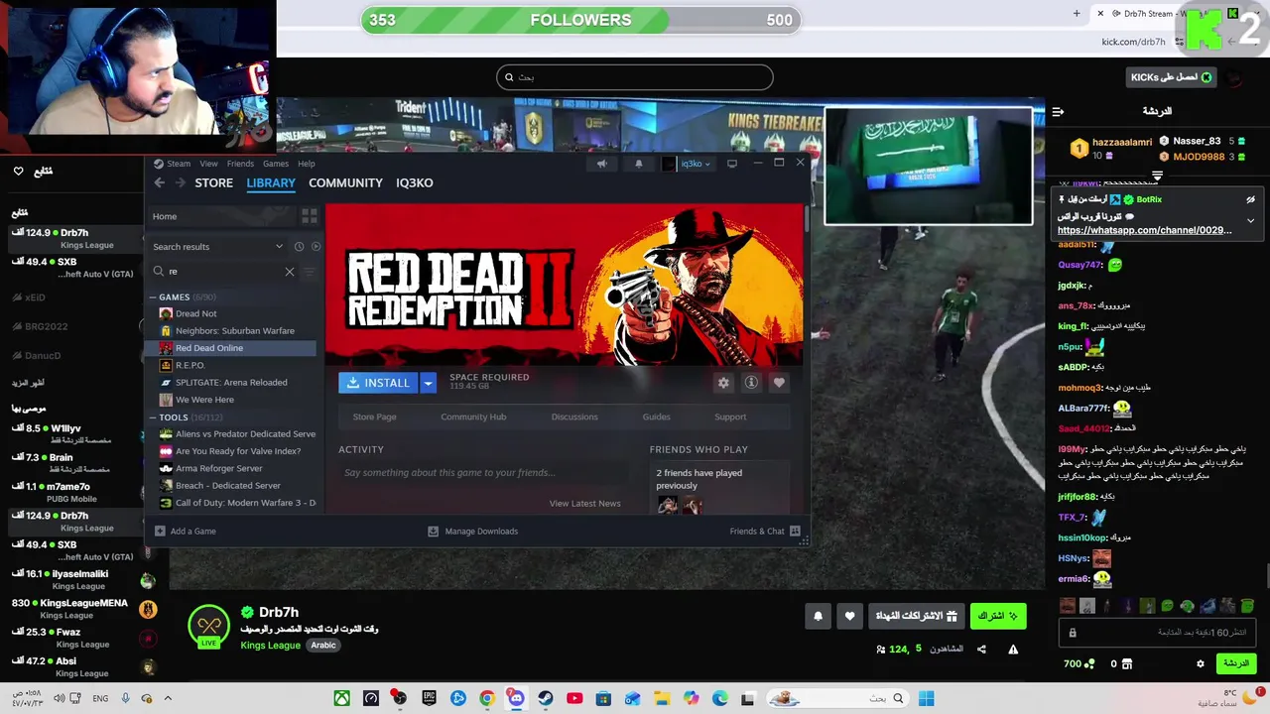Open the Help menu in Steam

coord(307,164)
